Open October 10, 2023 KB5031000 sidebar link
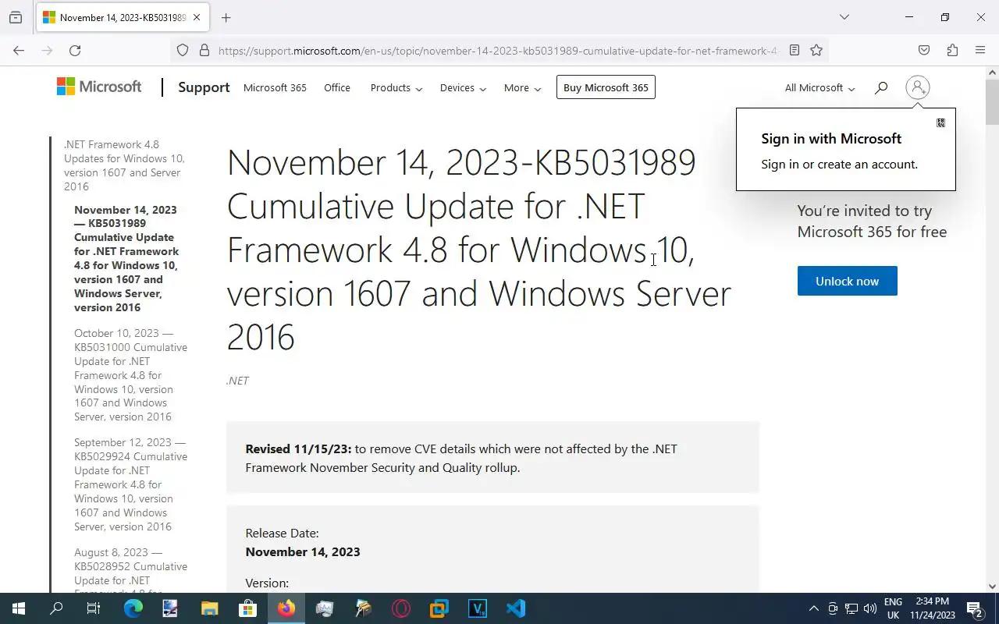Viewport: 999px width, 624px height. pos(130,374)
